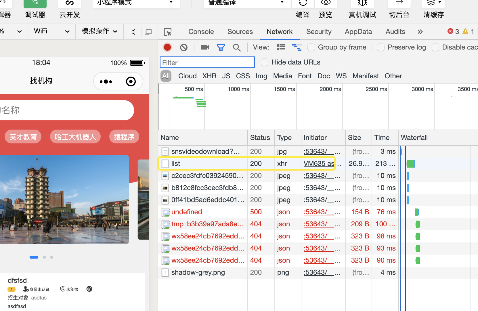Tap the 哈工大机器人 tag button
This screenshot has width=478, height=311.
pyautogui.click(x=75, y=137)
